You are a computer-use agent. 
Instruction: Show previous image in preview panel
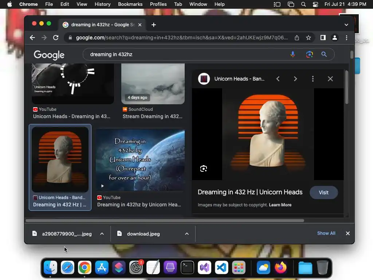coord(278,79)
